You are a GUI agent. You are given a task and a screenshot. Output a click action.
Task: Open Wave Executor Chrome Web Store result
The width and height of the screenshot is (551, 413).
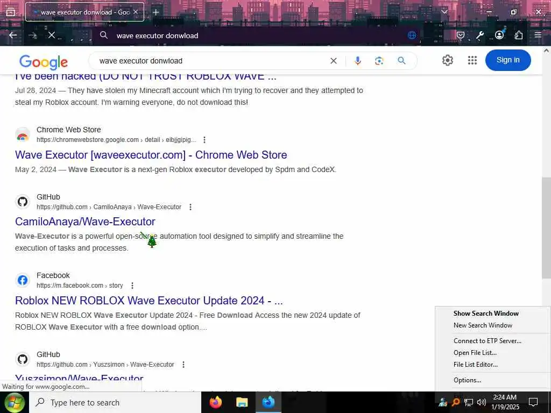pos(151,155)
